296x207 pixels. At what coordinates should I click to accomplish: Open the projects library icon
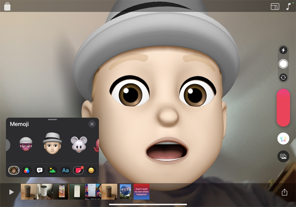pyautogui.click(x=7, y=7)
